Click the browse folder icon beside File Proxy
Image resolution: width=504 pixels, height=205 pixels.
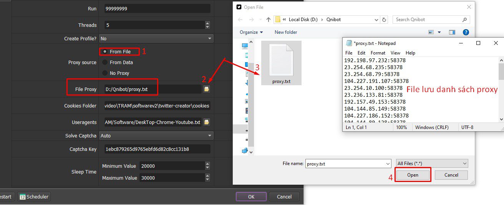click(x=207, y=89)
